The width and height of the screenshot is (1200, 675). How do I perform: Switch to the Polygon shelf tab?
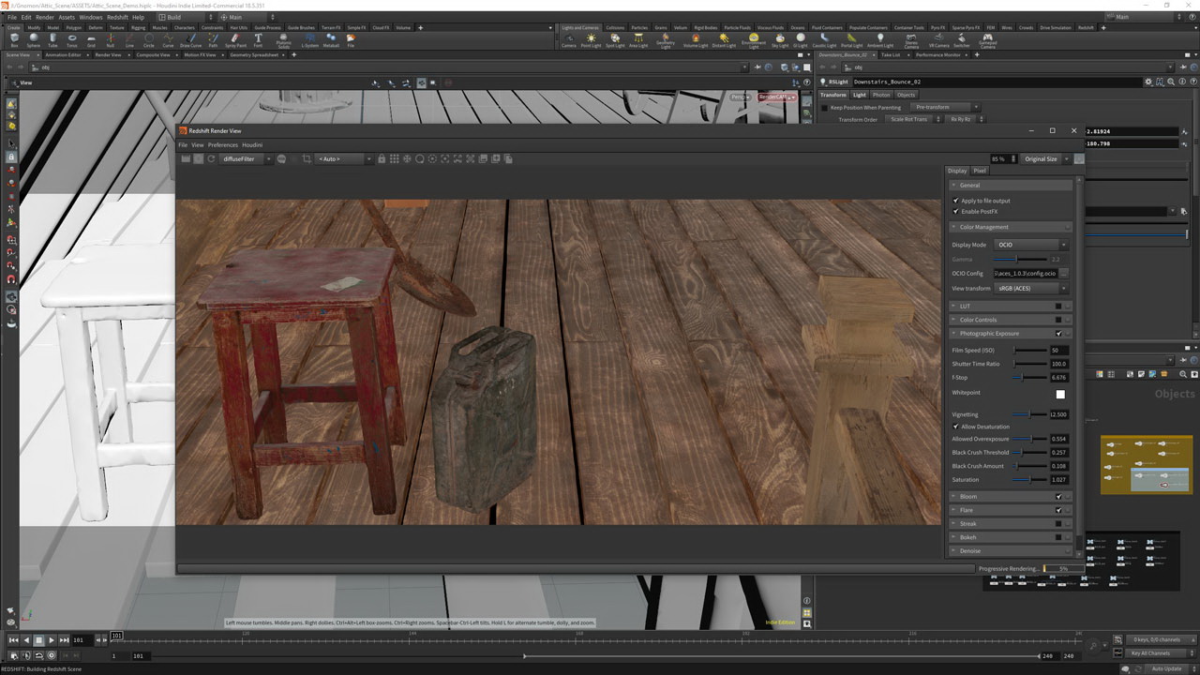(73, 27)
